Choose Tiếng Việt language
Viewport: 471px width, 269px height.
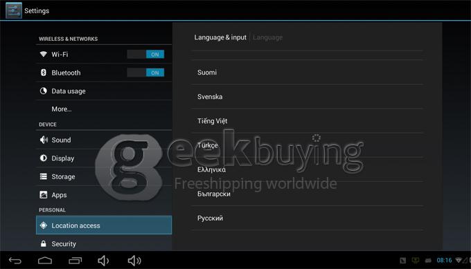click(x=308, y=121)
